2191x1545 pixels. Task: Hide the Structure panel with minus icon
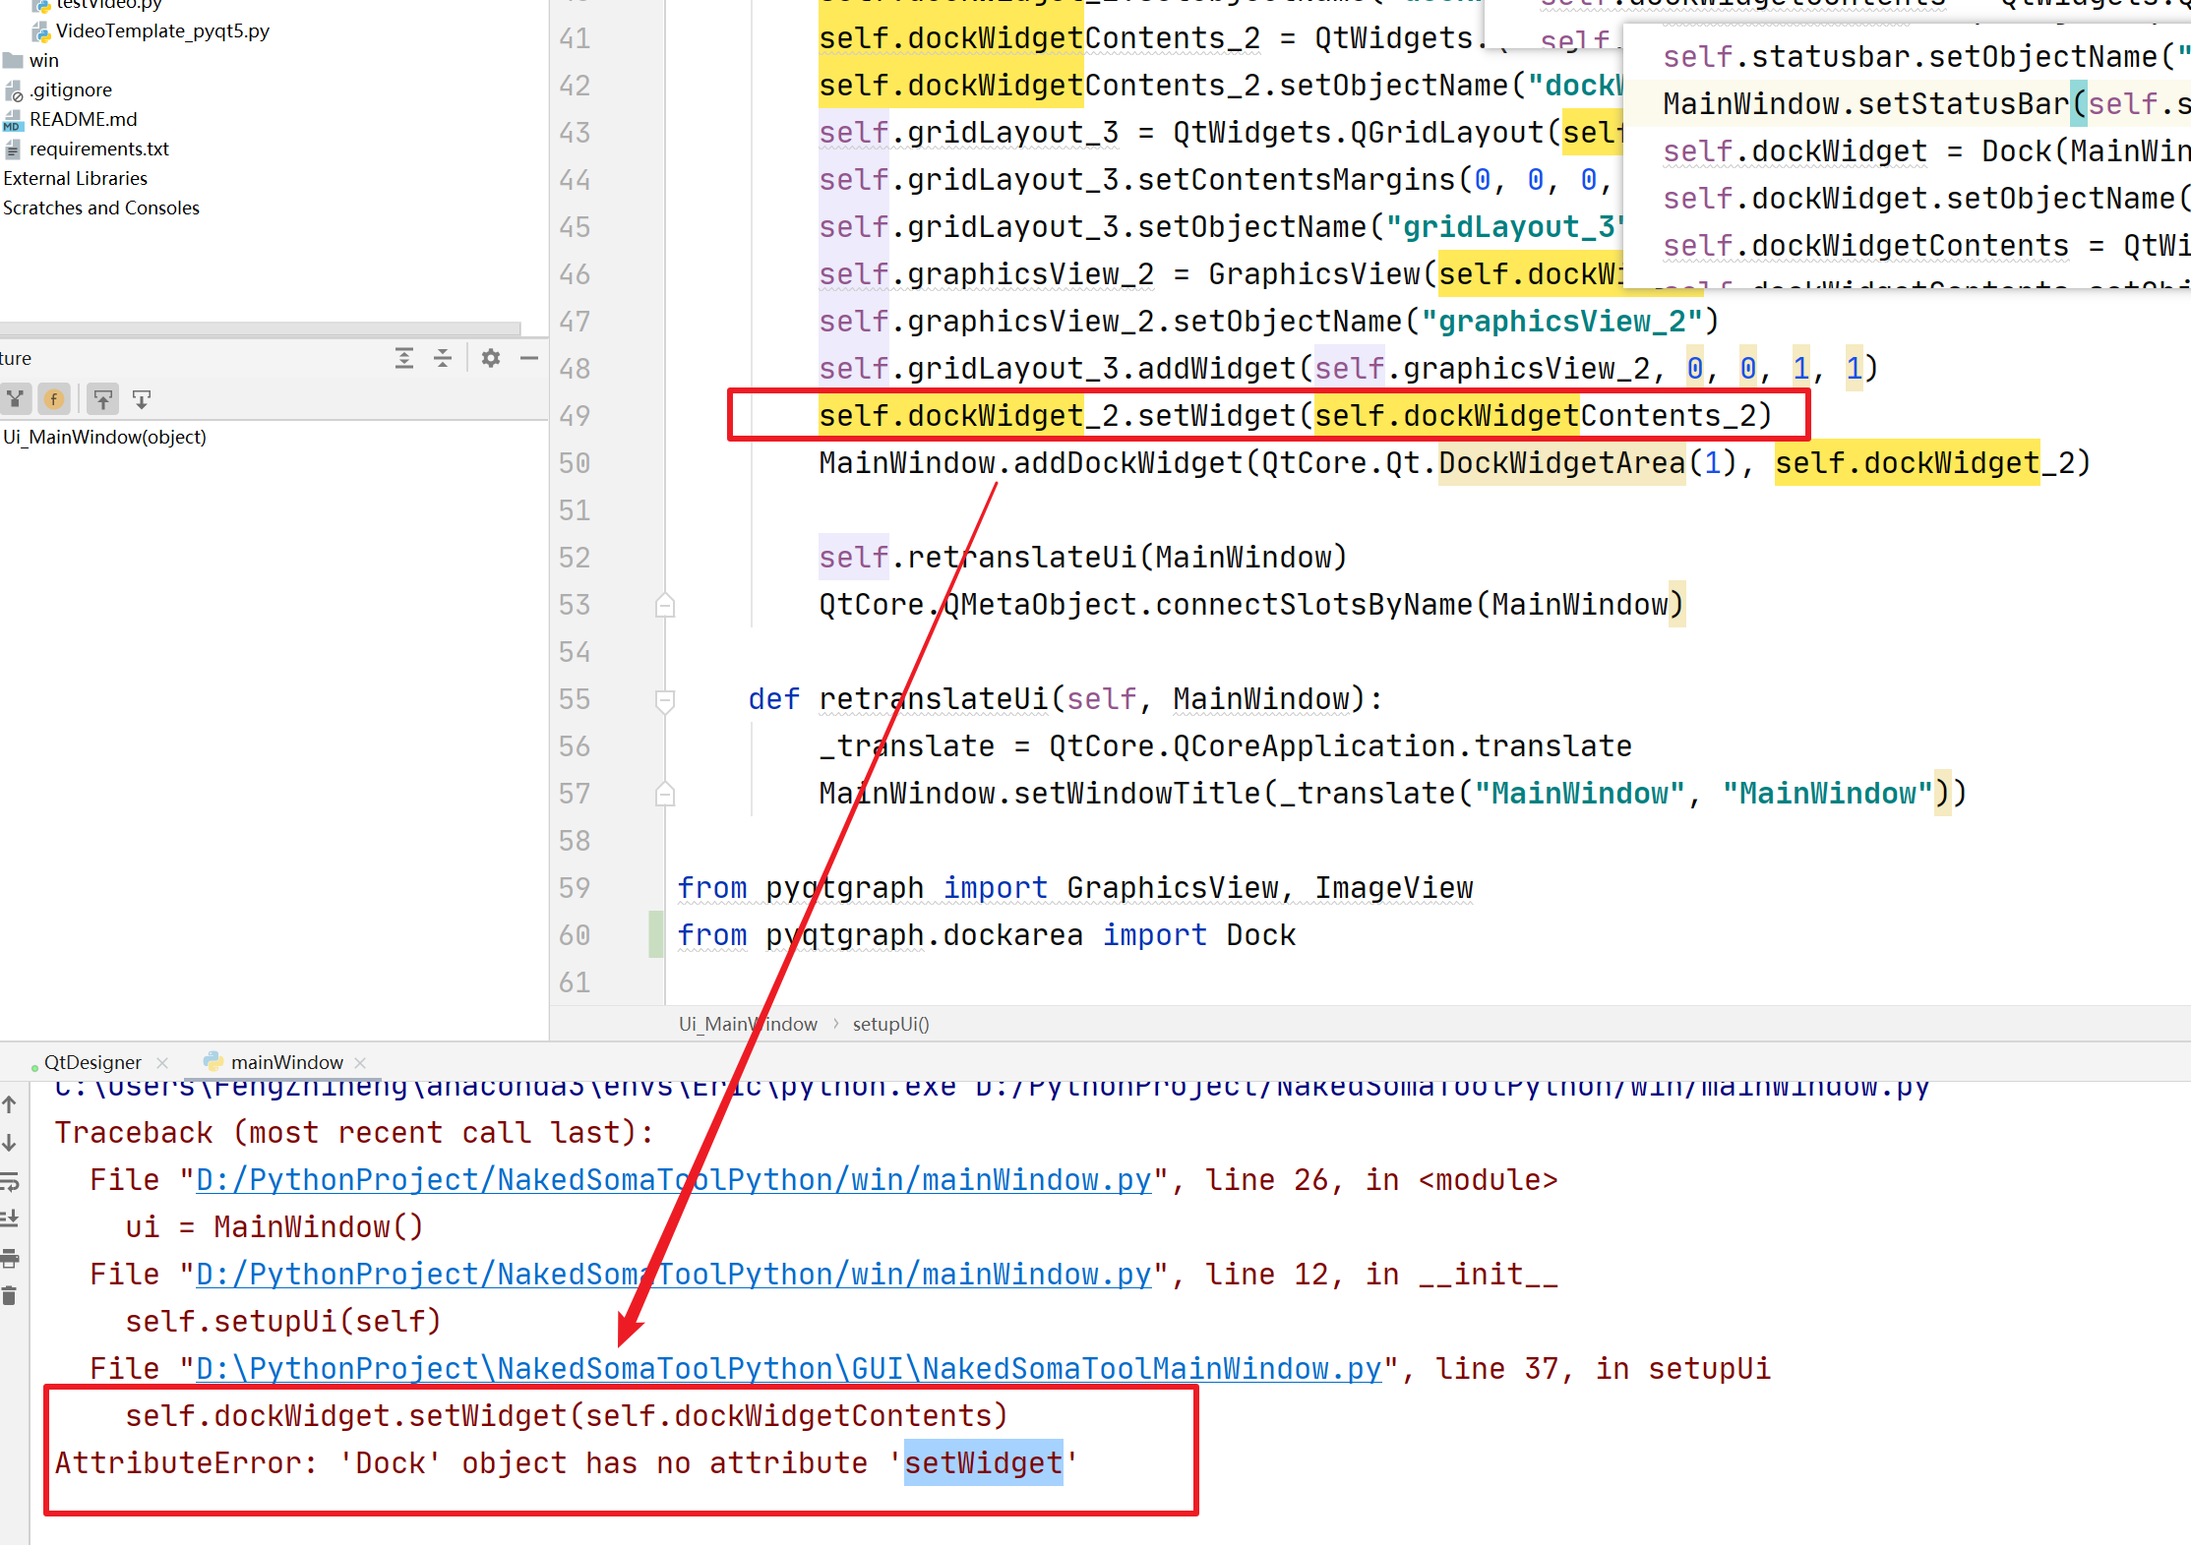[x=529, y=358]
